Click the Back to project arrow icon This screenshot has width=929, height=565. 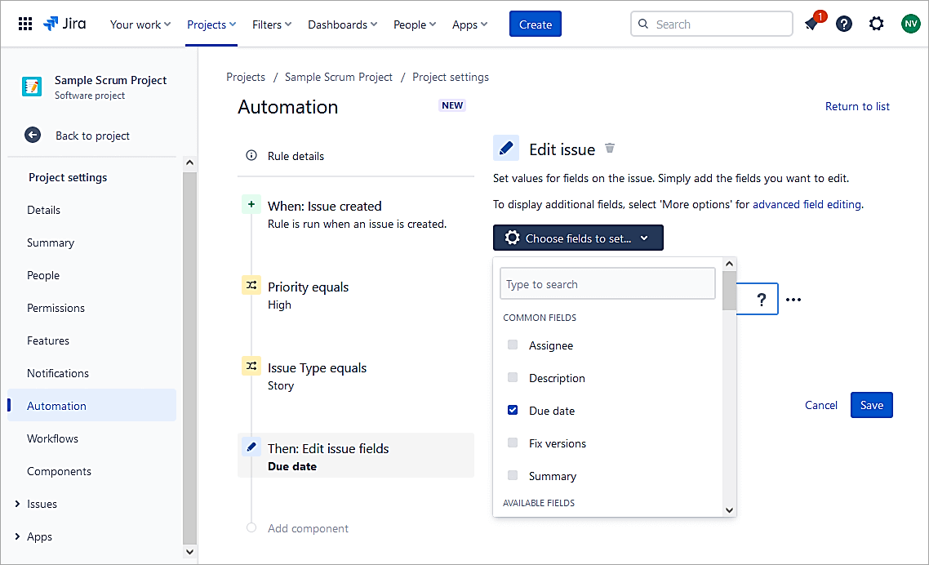point(33,136)
